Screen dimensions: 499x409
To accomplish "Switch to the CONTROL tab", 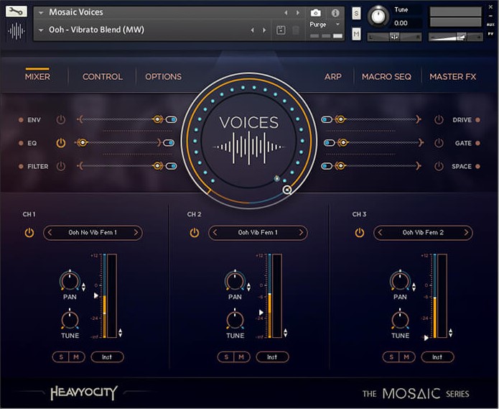I will (103, 76).
